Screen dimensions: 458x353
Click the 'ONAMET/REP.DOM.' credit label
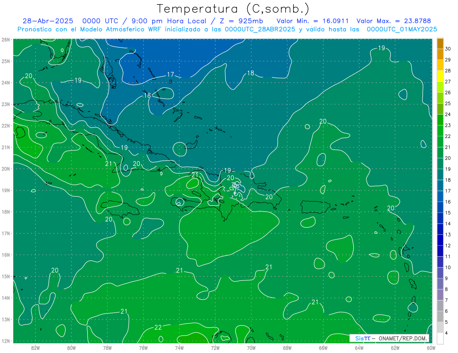[403, 338]
